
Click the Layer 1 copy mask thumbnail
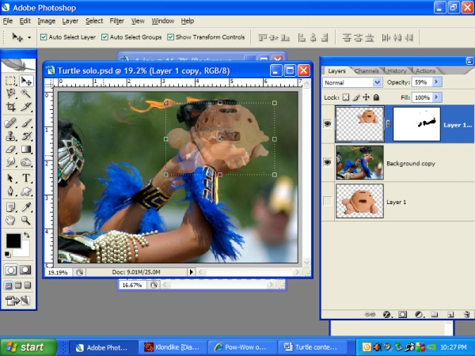tap(416, 124)
